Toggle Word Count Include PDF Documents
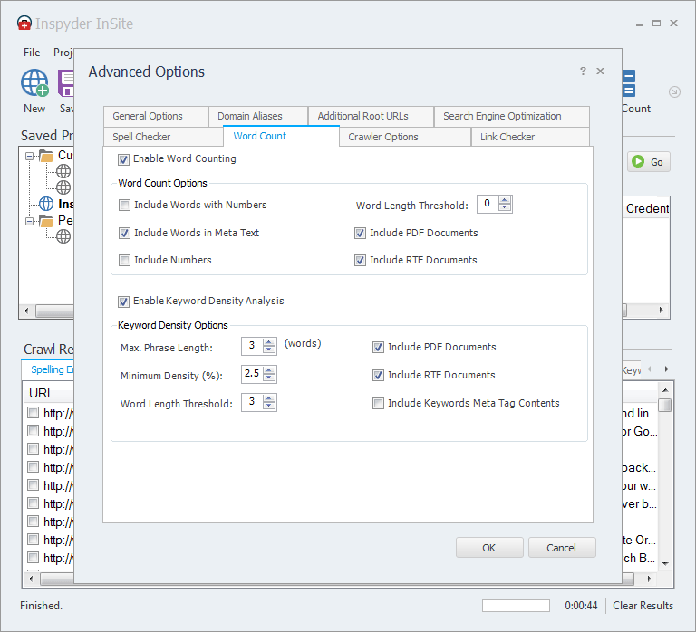 coord(361,233)
